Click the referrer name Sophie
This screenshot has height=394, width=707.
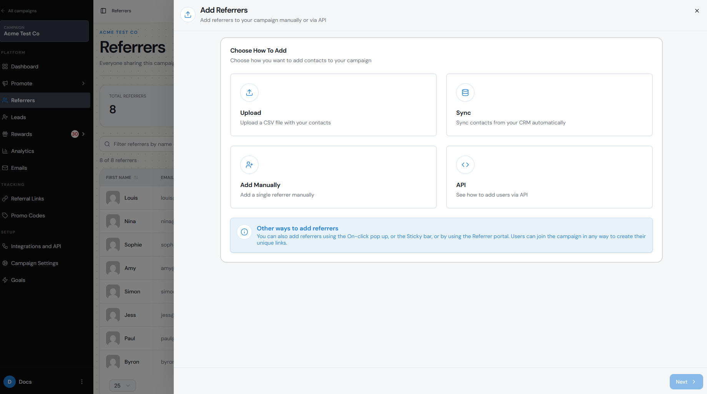click(x=133, y=245)
